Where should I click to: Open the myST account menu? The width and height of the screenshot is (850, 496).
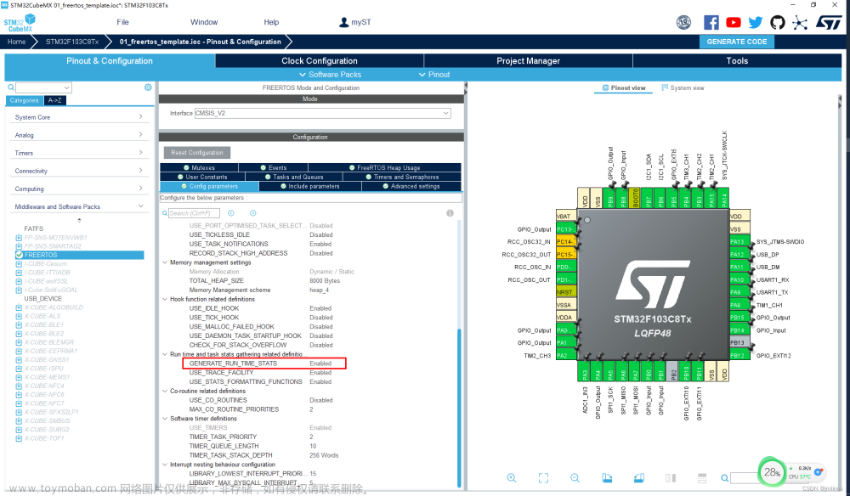355,22
